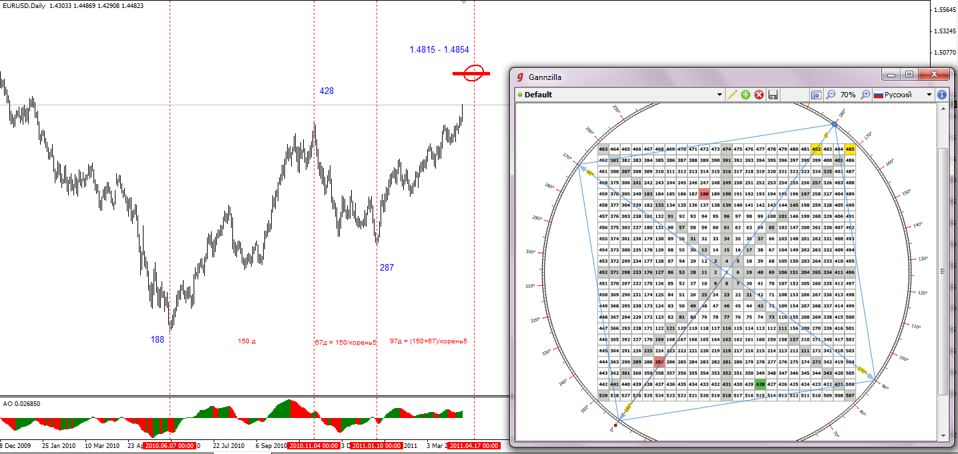The width and height of the screenshot is (958, 454).
Task: Select green highlighted cell 428
Action: tap(760, 384)
